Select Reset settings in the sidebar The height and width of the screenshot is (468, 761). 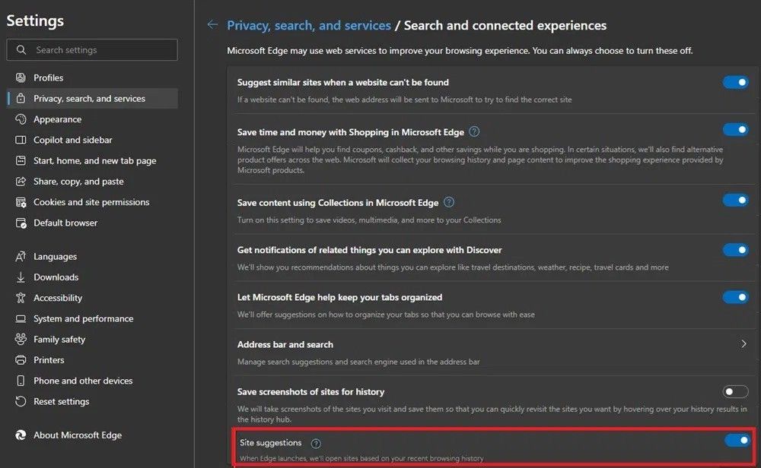[61, 402]
